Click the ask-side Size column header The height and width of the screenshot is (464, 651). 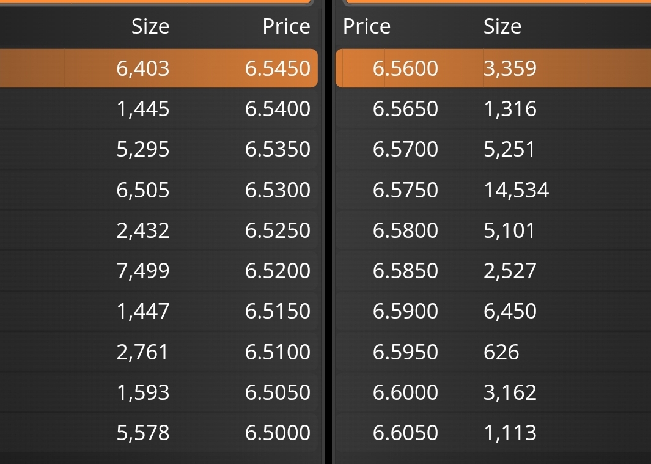pos(502,26)
